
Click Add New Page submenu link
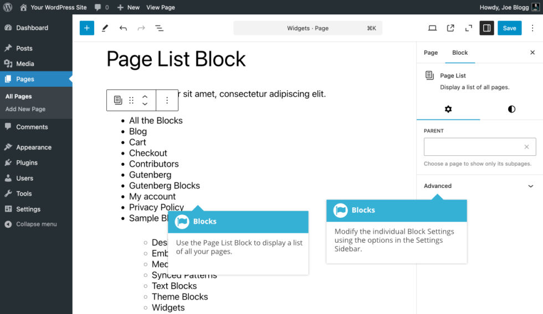tap(25, 109)
